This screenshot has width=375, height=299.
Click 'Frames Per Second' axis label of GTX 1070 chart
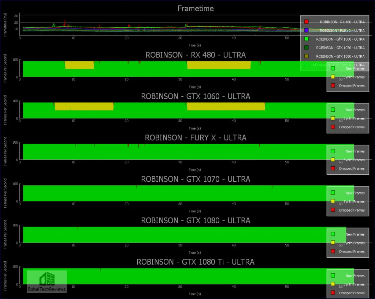[x=5, y=193]
